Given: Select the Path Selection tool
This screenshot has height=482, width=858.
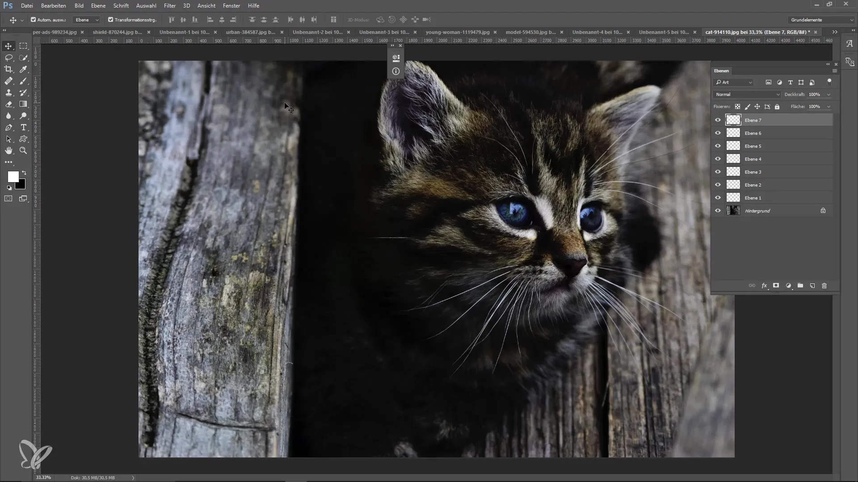Looking at the screenshot, I should pyautogui.click(x=8, y=139).
